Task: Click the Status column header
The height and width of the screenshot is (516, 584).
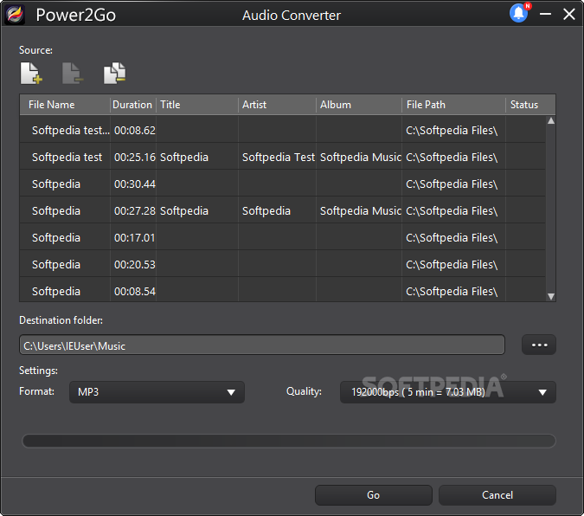Action: 530,105
